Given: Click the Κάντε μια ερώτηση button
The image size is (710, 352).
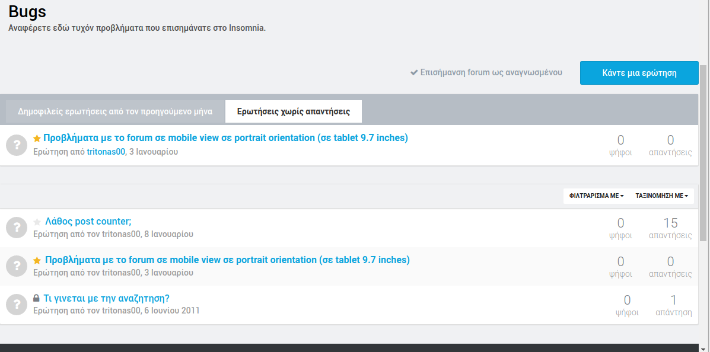Looking at the screenshot, I should 639,73.
